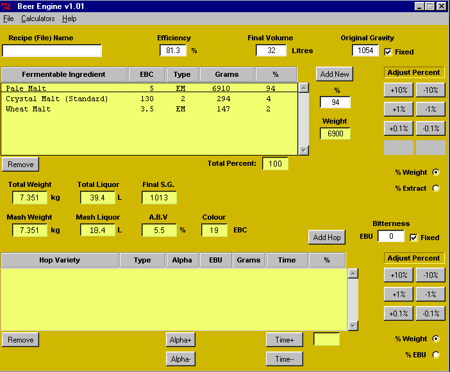
Task: Click the EBC column header
Action: (147, 74)
